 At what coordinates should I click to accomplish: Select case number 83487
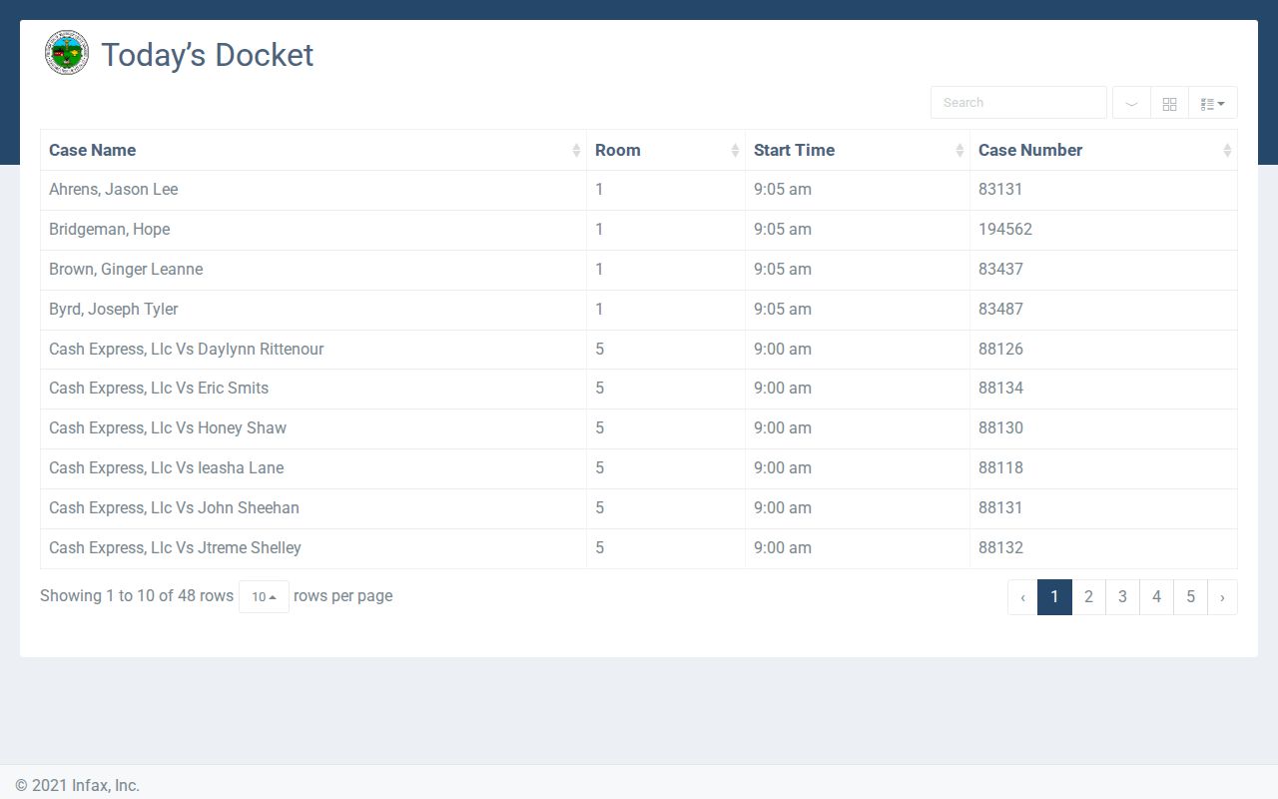tap(1000, 310)
